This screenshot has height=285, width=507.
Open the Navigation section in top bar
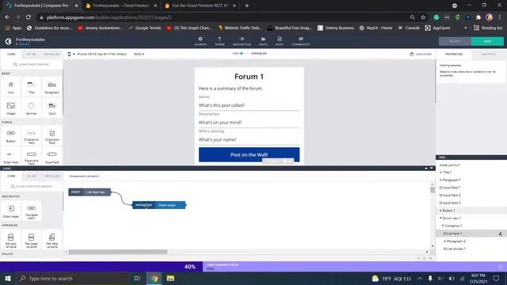click(242, 41)
